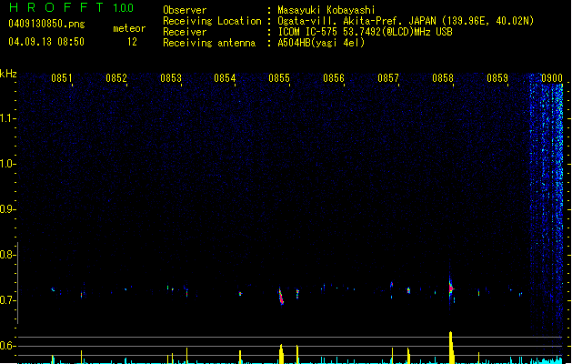Click the 0856 time marker
Image resolution: width=572 pixels, height=364 pixels.
(x=334, y=78)
